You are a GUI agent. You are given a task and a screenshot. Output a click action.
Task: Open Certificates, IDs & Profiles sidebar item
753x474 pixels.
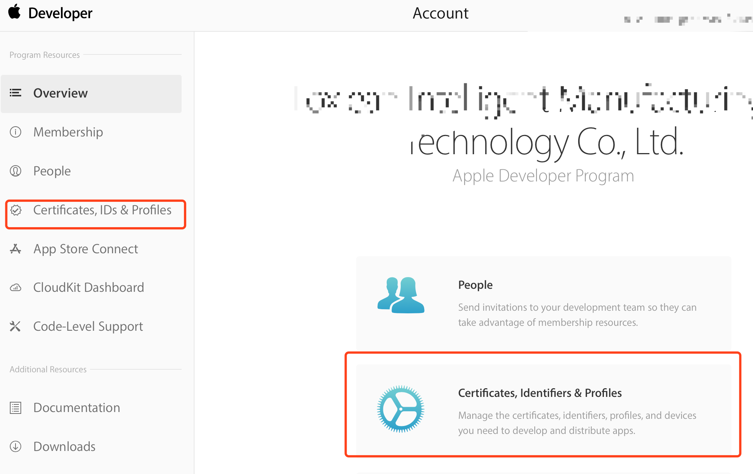pos(102,210)
